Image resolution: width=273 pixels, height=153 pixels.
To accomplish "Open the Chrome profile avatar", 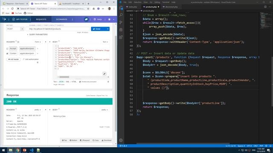I will click(109, 8).
